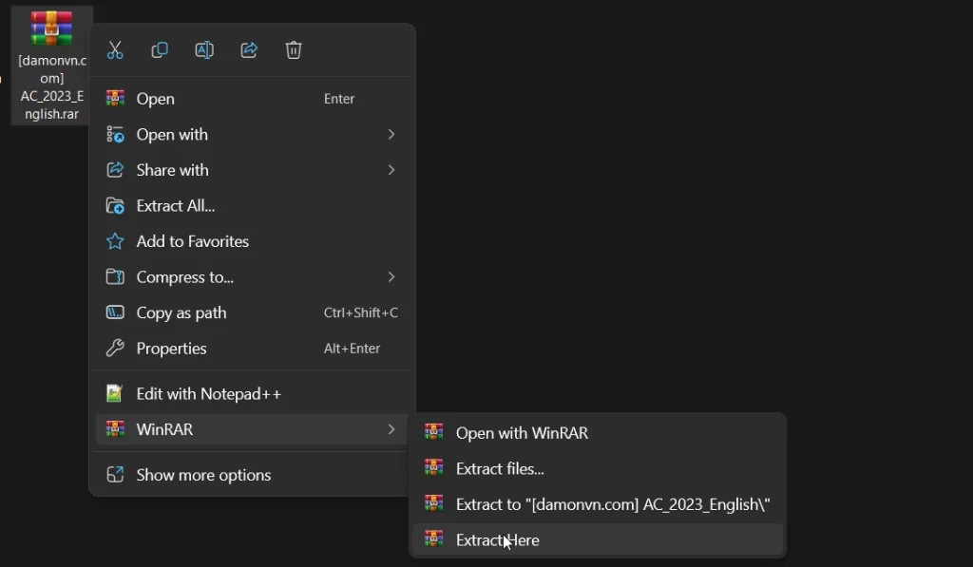Click the Copy icon
The height and width of the screenshot is (567, 973).
pyautogui.click(x=160, y=50)
